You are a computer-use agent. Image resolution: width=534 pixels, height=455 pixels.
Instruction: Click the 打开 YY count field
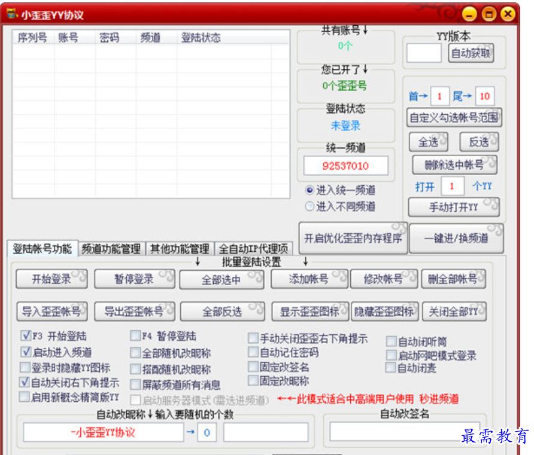(452, 187)
